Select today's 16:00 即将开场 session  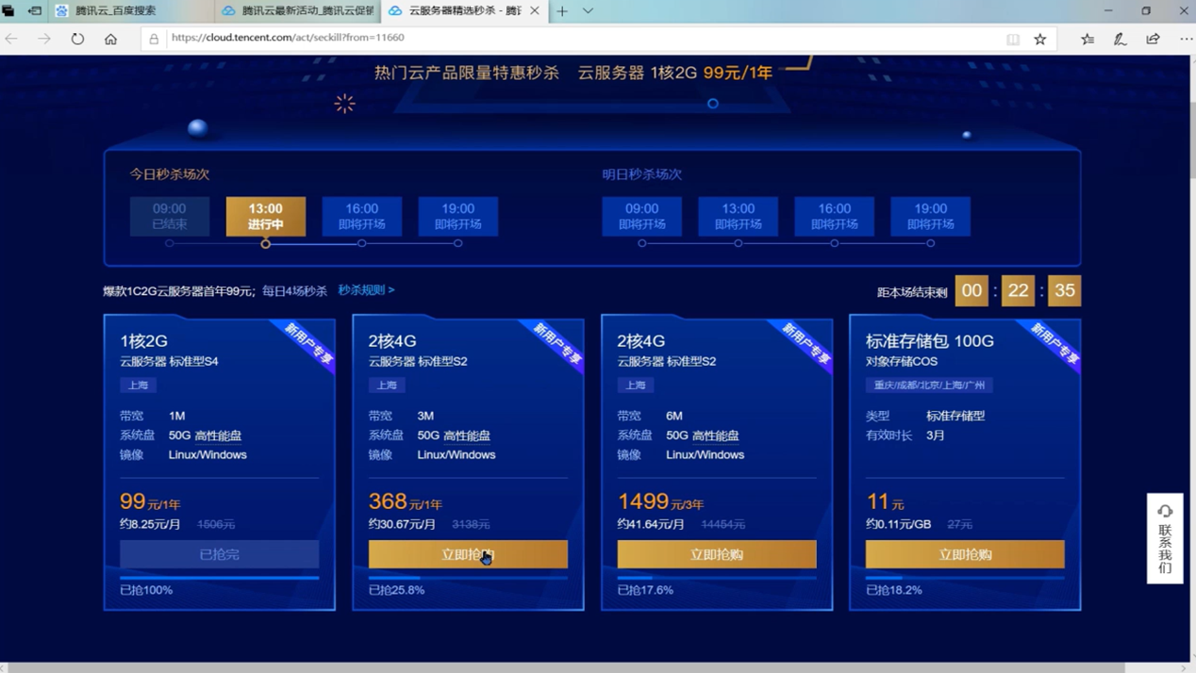coord(362,216)
